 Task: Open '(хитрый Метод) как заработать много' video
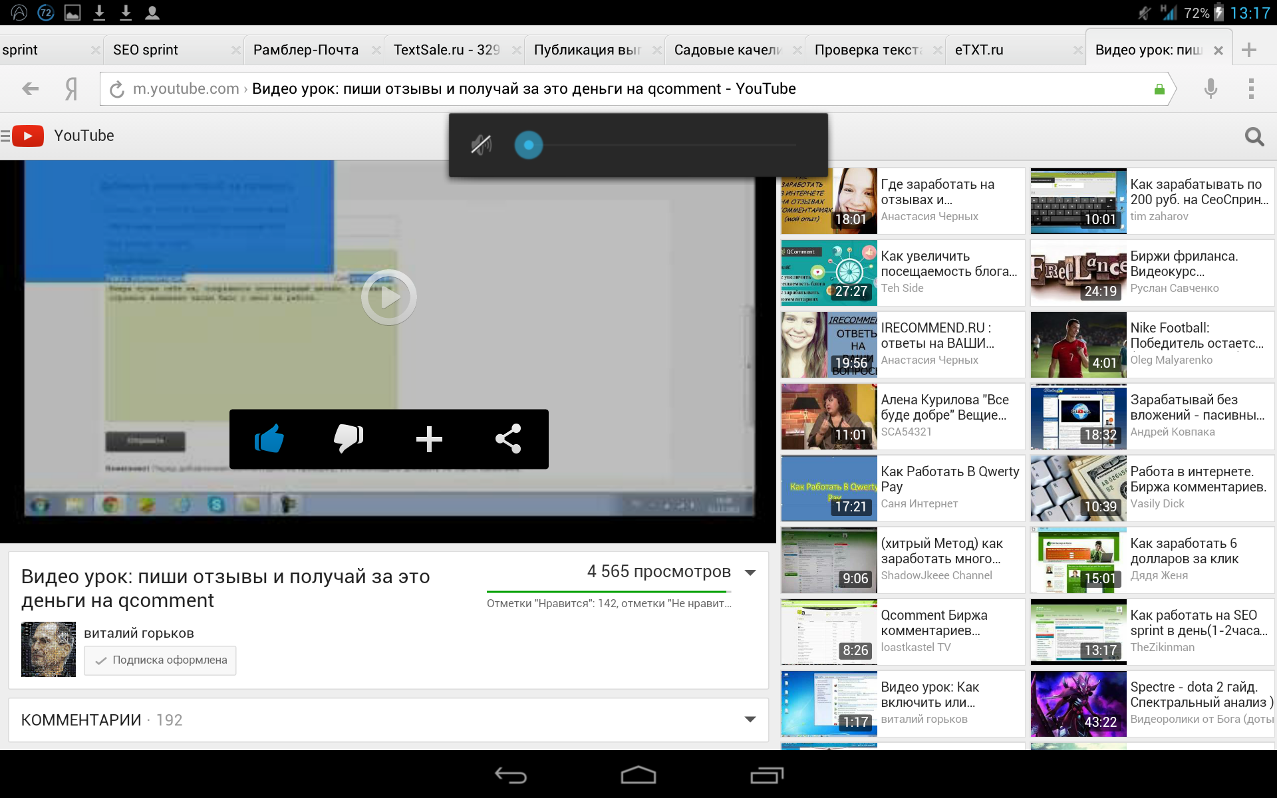pos(903,560)
